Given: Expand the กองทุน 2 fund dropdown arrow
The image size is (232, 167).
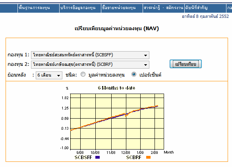Looking at the screenshot, I should (145, 65).
